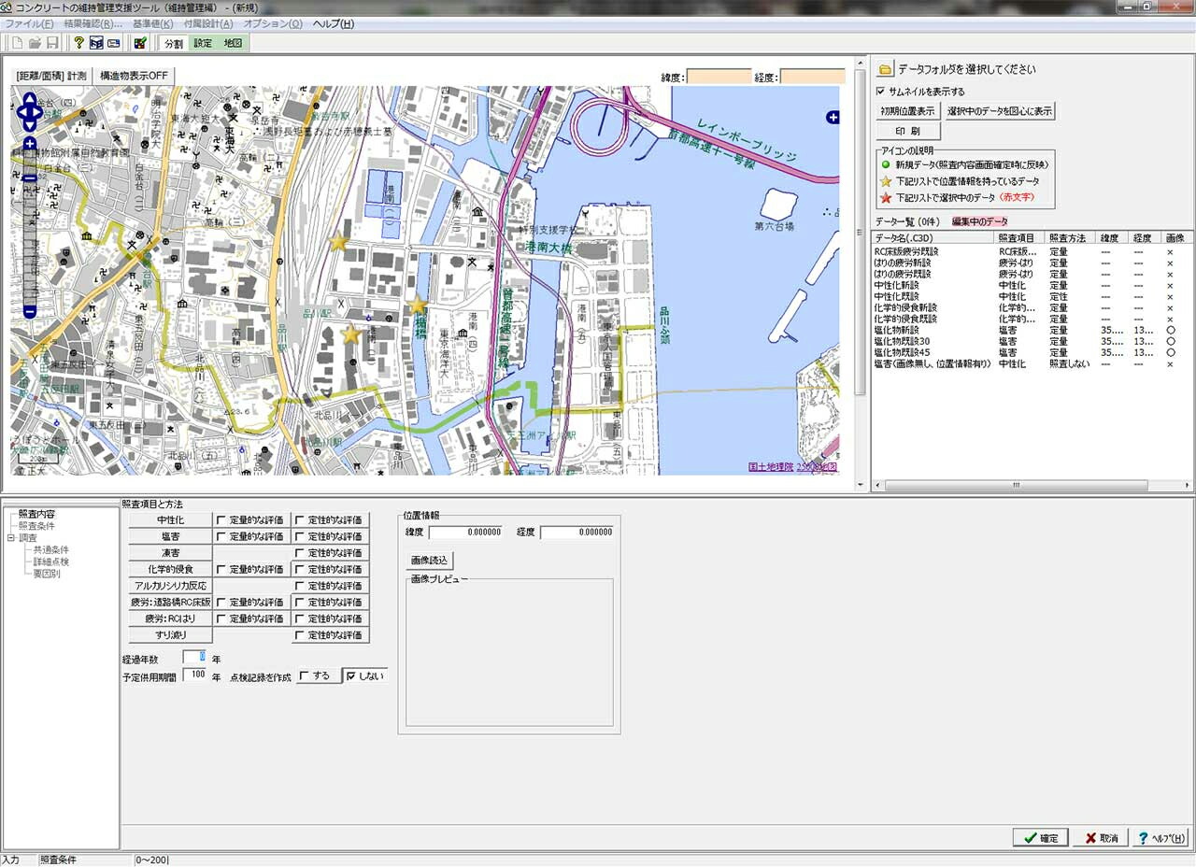Select 詳細点検 in the tree

(x=50, y=561)
